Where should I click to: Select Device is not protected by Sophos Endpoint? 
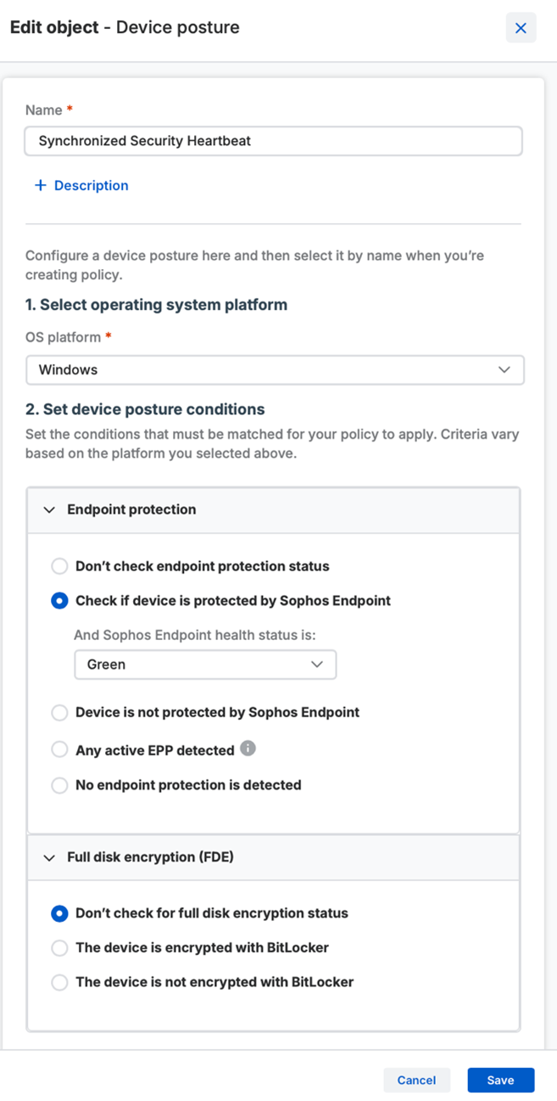pos(59,712)
